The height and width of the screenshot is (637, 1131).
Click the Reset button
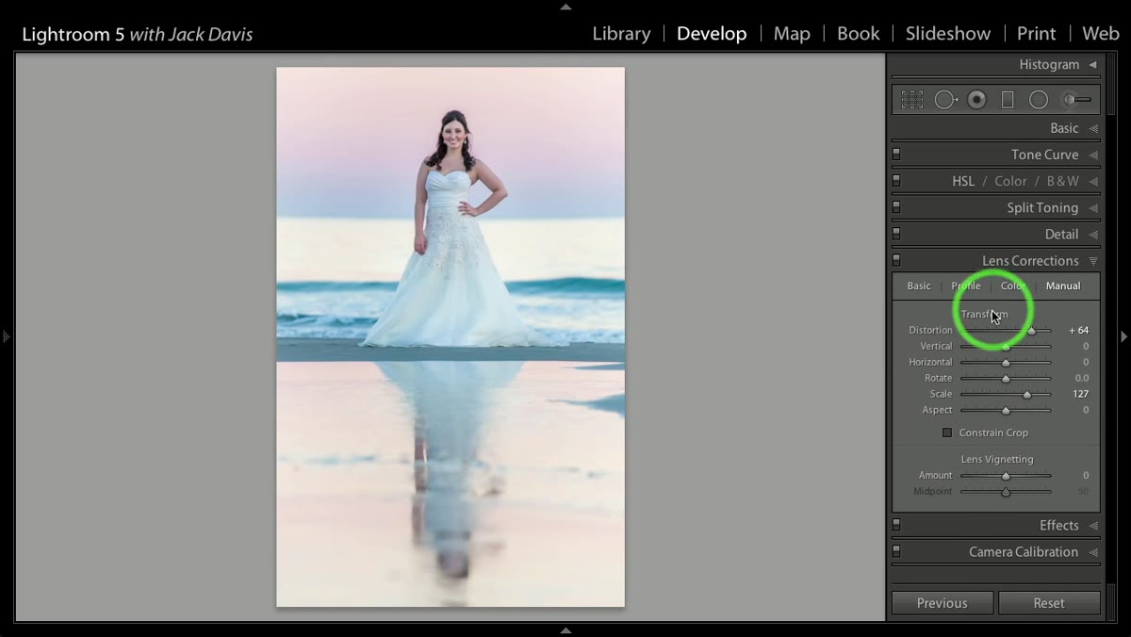click(1049, 603)
